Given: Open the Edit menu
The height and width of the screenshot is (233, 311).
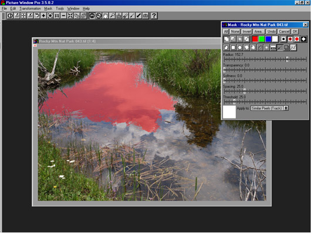Looking at the screenshot, I should (13, 9).
